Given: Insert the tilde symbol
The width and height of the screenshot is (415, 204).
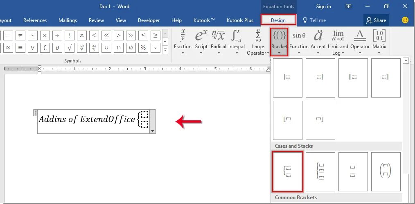Looking at the screenshot, I should coord(33,35).
